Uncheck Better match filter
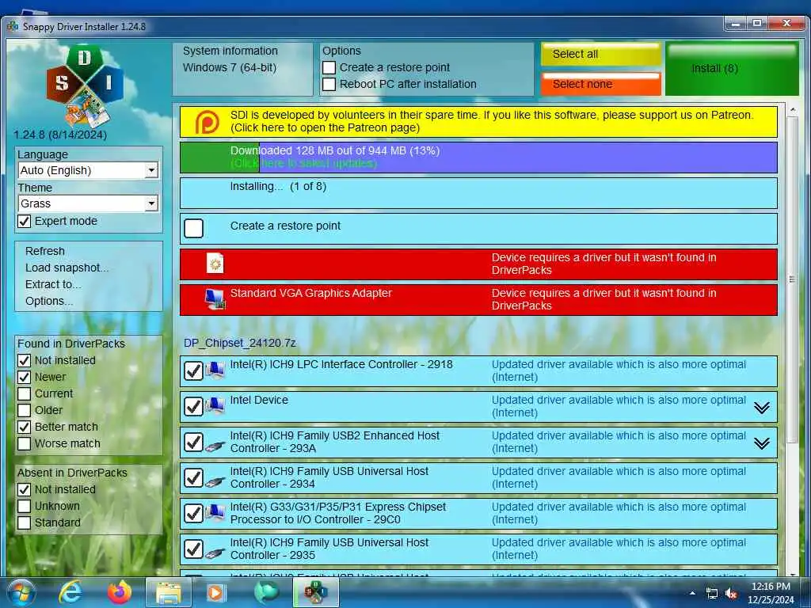The height and width of the screenshot is (608, 811). (25, 427)
